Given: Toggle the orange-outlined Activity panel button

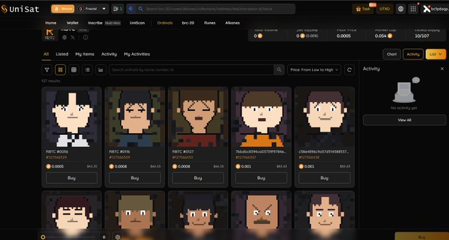Looking at the screenshot, I should pos(413,54).
